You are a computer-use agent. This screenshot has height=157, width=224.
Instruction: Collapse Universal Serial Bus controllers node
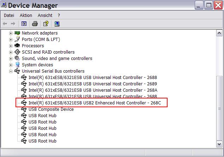(x=11, y=71)
